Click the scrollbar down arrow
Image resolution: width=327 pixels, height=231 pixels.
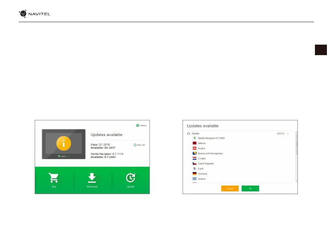[x=296, y=181]
